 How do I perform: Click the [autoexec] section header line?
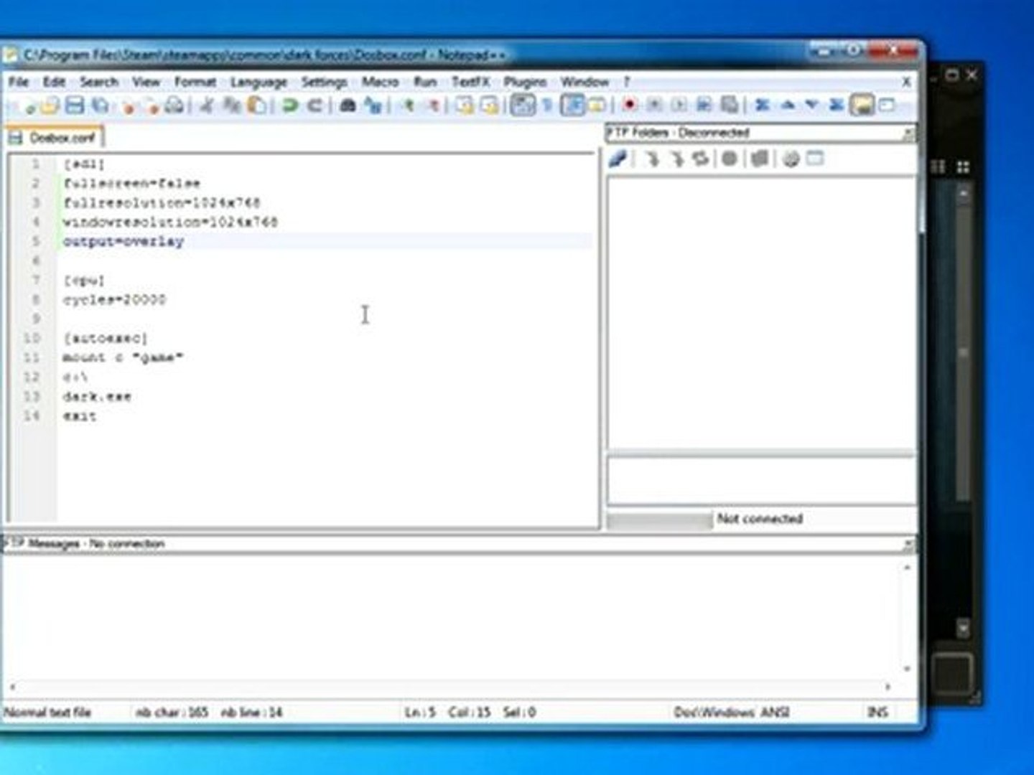pyautogui.click(x=106, y=338)
